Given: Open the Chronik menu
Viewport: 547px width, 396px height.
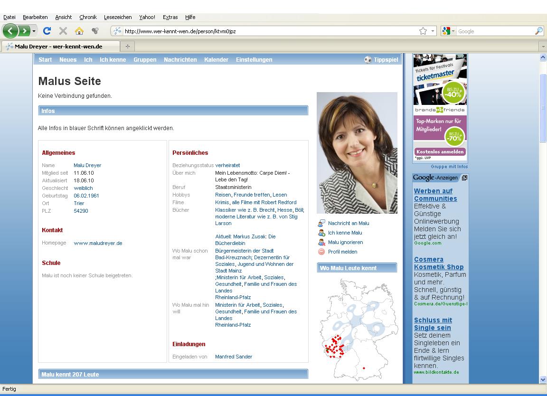Looking at the screenshot, I should [x=88, y=17].
